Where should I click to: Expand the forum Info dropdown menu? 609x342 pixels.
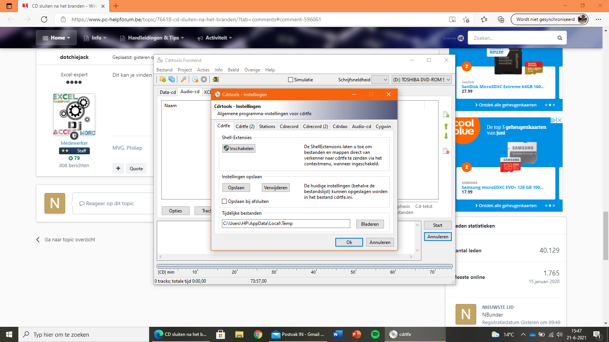pos(95,38)
